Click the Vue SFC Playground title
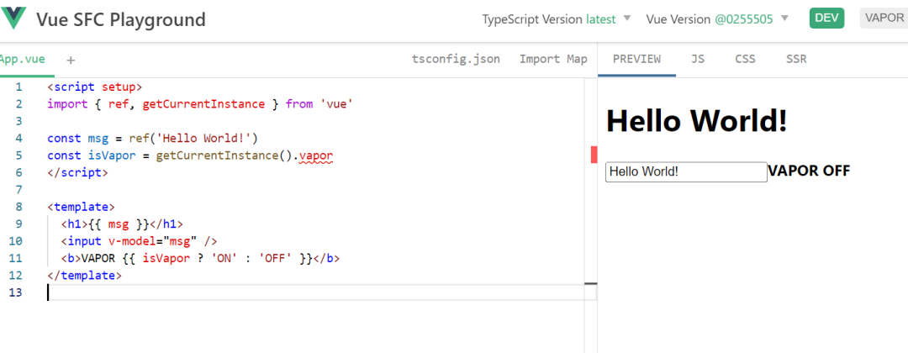 pos(120,19)
